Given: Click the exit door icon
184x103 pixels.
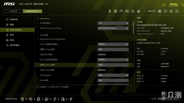Looking at the screenshot, I should tap(177, 11).
